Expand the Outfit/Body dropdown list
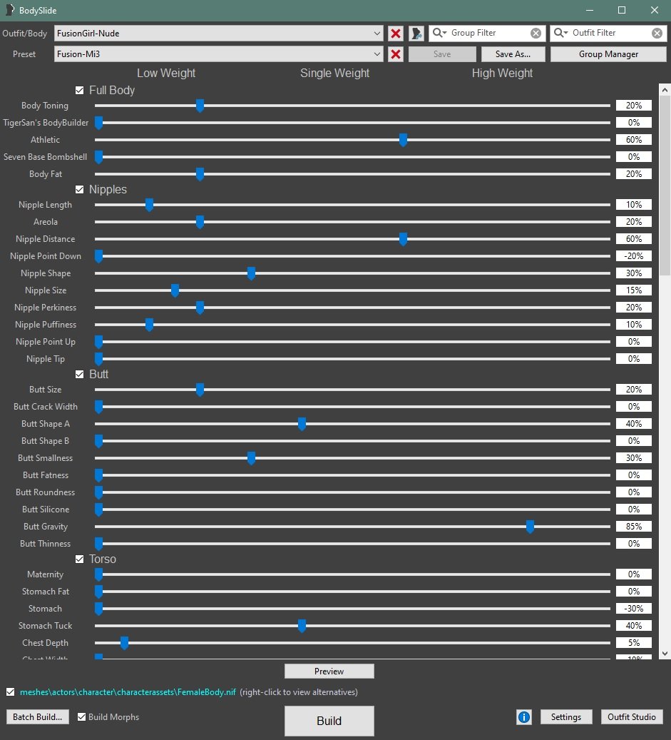671x740 pixels. click(377, 34)
